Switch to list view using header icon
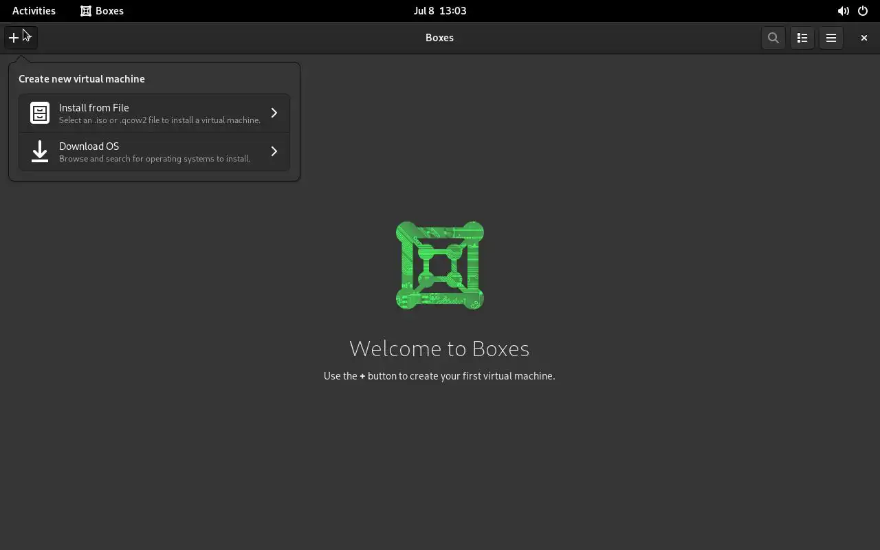 click(x=802, y=38)
